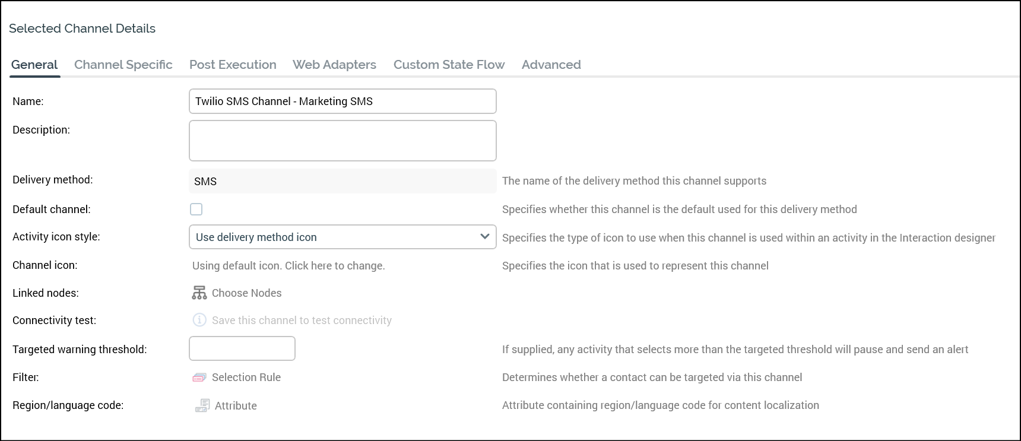Click the Attribute link text
The height and width of the screenshot is (441, 1021).
pos(236,406)
